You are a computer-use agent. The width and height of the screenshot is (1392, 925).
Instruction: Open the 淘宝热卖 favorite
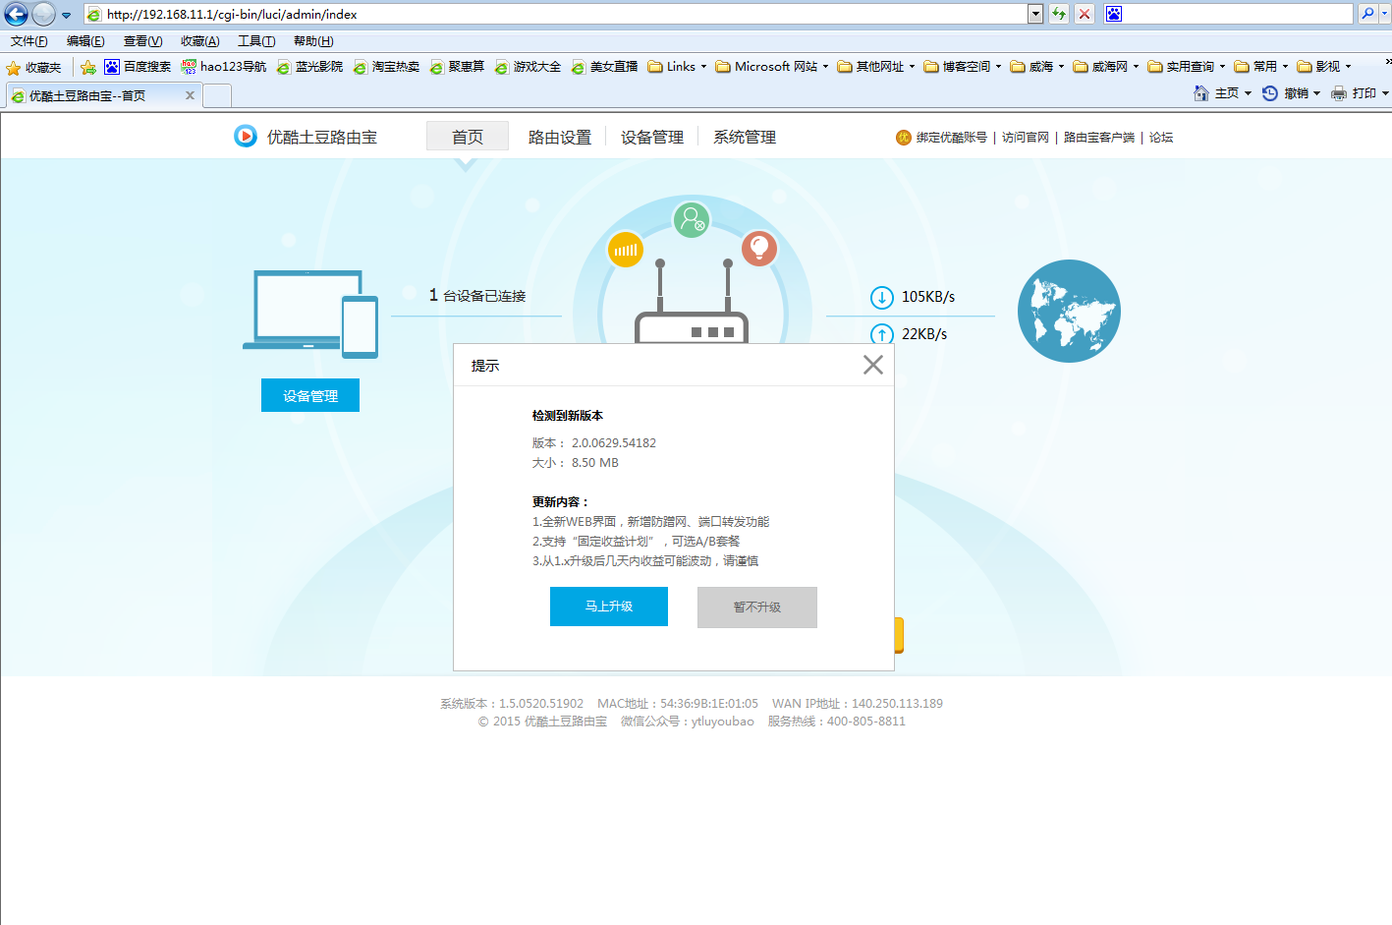tap(386, 67)
